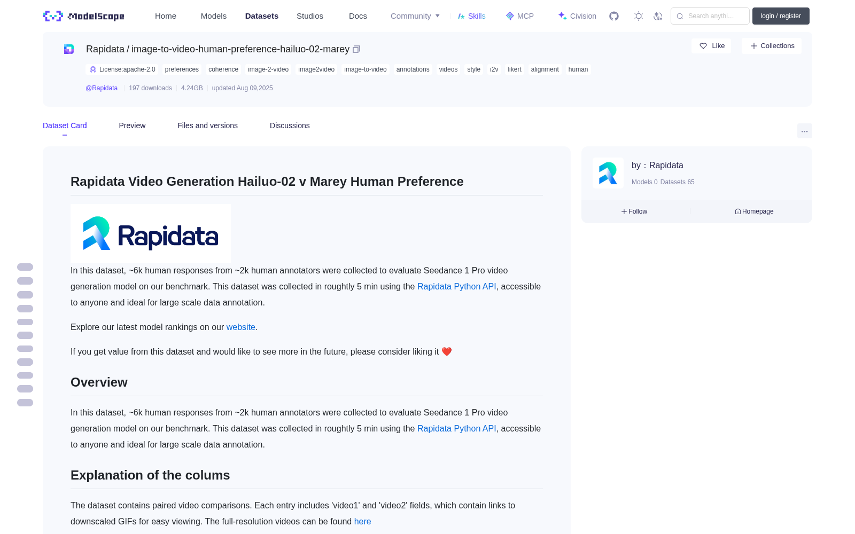Image resolution: width=855 pixels, height=534 pixels.
Task: Click the heart icon on Like
Action: [703, 46]
